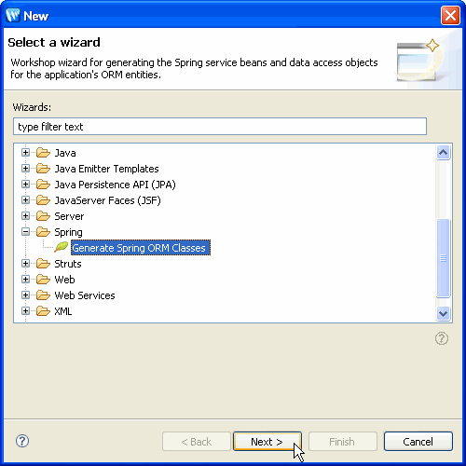Click the JavaServer Faces folder icon

tap(43, 200)
